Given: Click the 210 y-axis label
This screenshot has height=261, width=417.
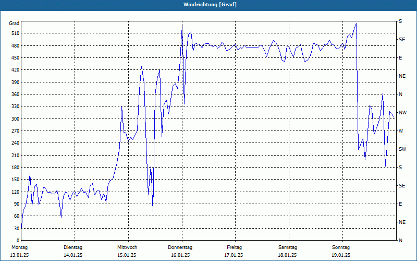Looking at the screenshot, I should click(x=16, y=155).
